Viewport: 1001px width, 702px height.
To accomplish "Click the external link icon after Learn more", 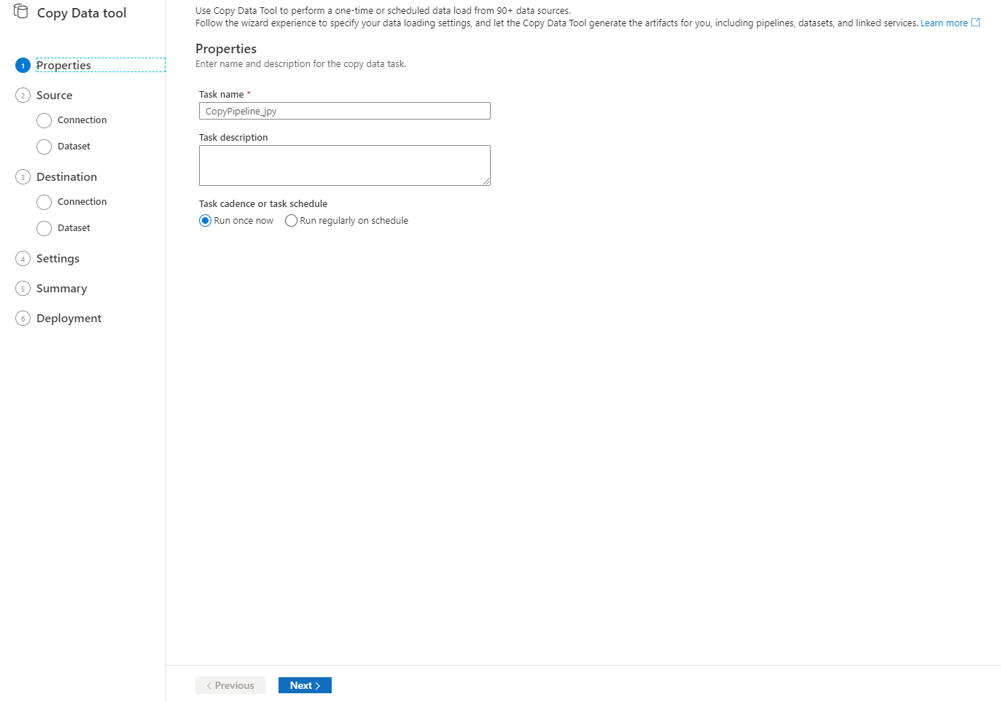I will click(975, 23).
